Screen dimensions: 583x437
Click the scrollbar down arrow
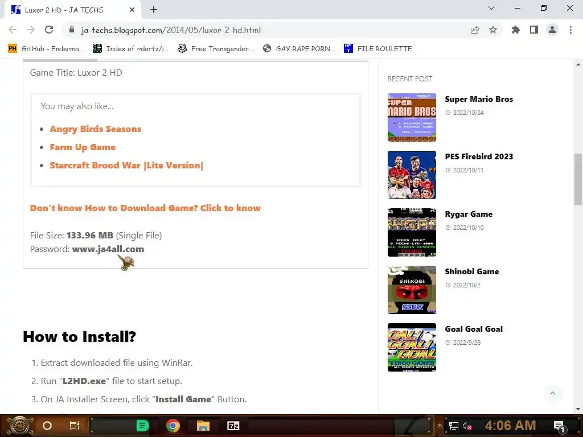coord(578,409)
